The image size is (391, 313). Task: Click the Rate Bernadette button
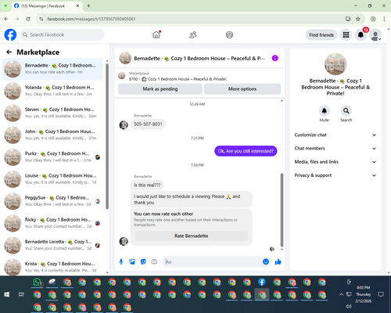pos(191,236)
